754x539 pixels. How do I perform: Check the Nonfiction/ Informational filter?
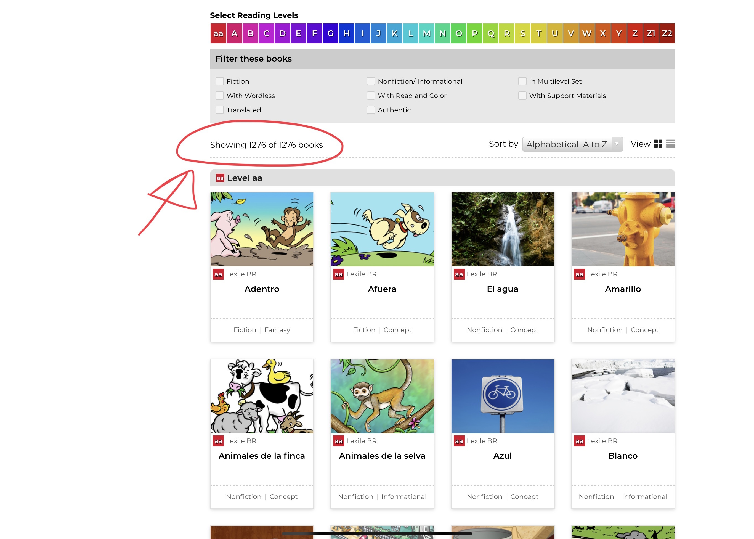pos(371,81)
